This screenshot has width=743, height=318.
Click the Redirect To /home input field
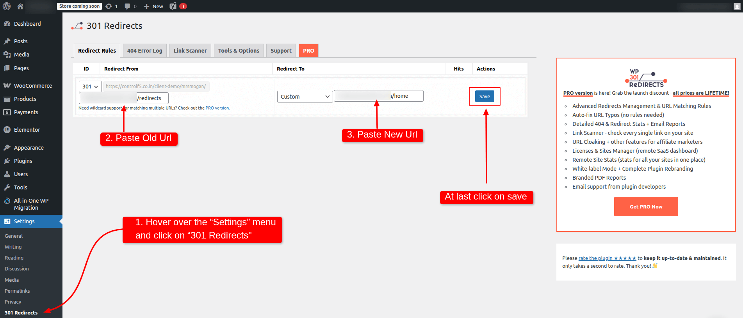378,96
